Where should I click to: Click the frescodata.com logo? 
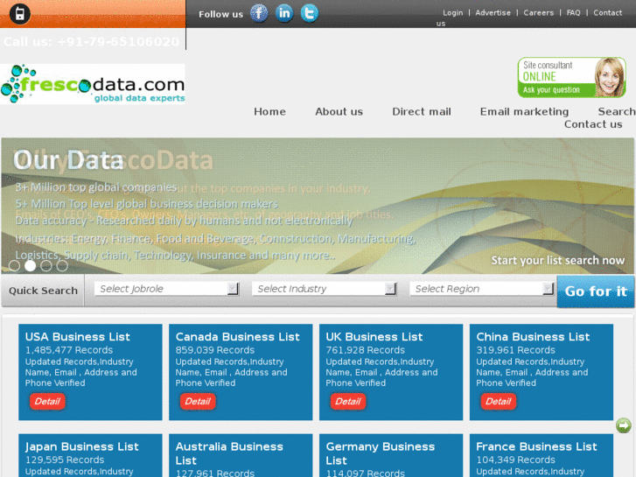93,84
